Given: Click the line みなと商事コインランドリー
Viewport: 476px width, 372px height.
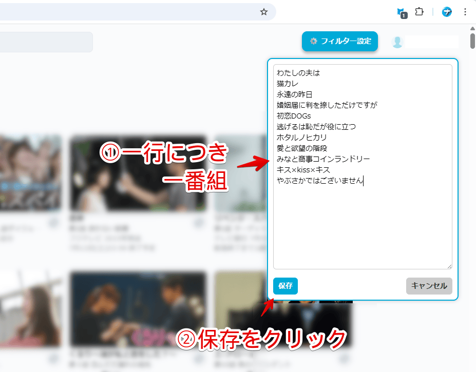Looking at the screenshot, I should click(323, 159).
